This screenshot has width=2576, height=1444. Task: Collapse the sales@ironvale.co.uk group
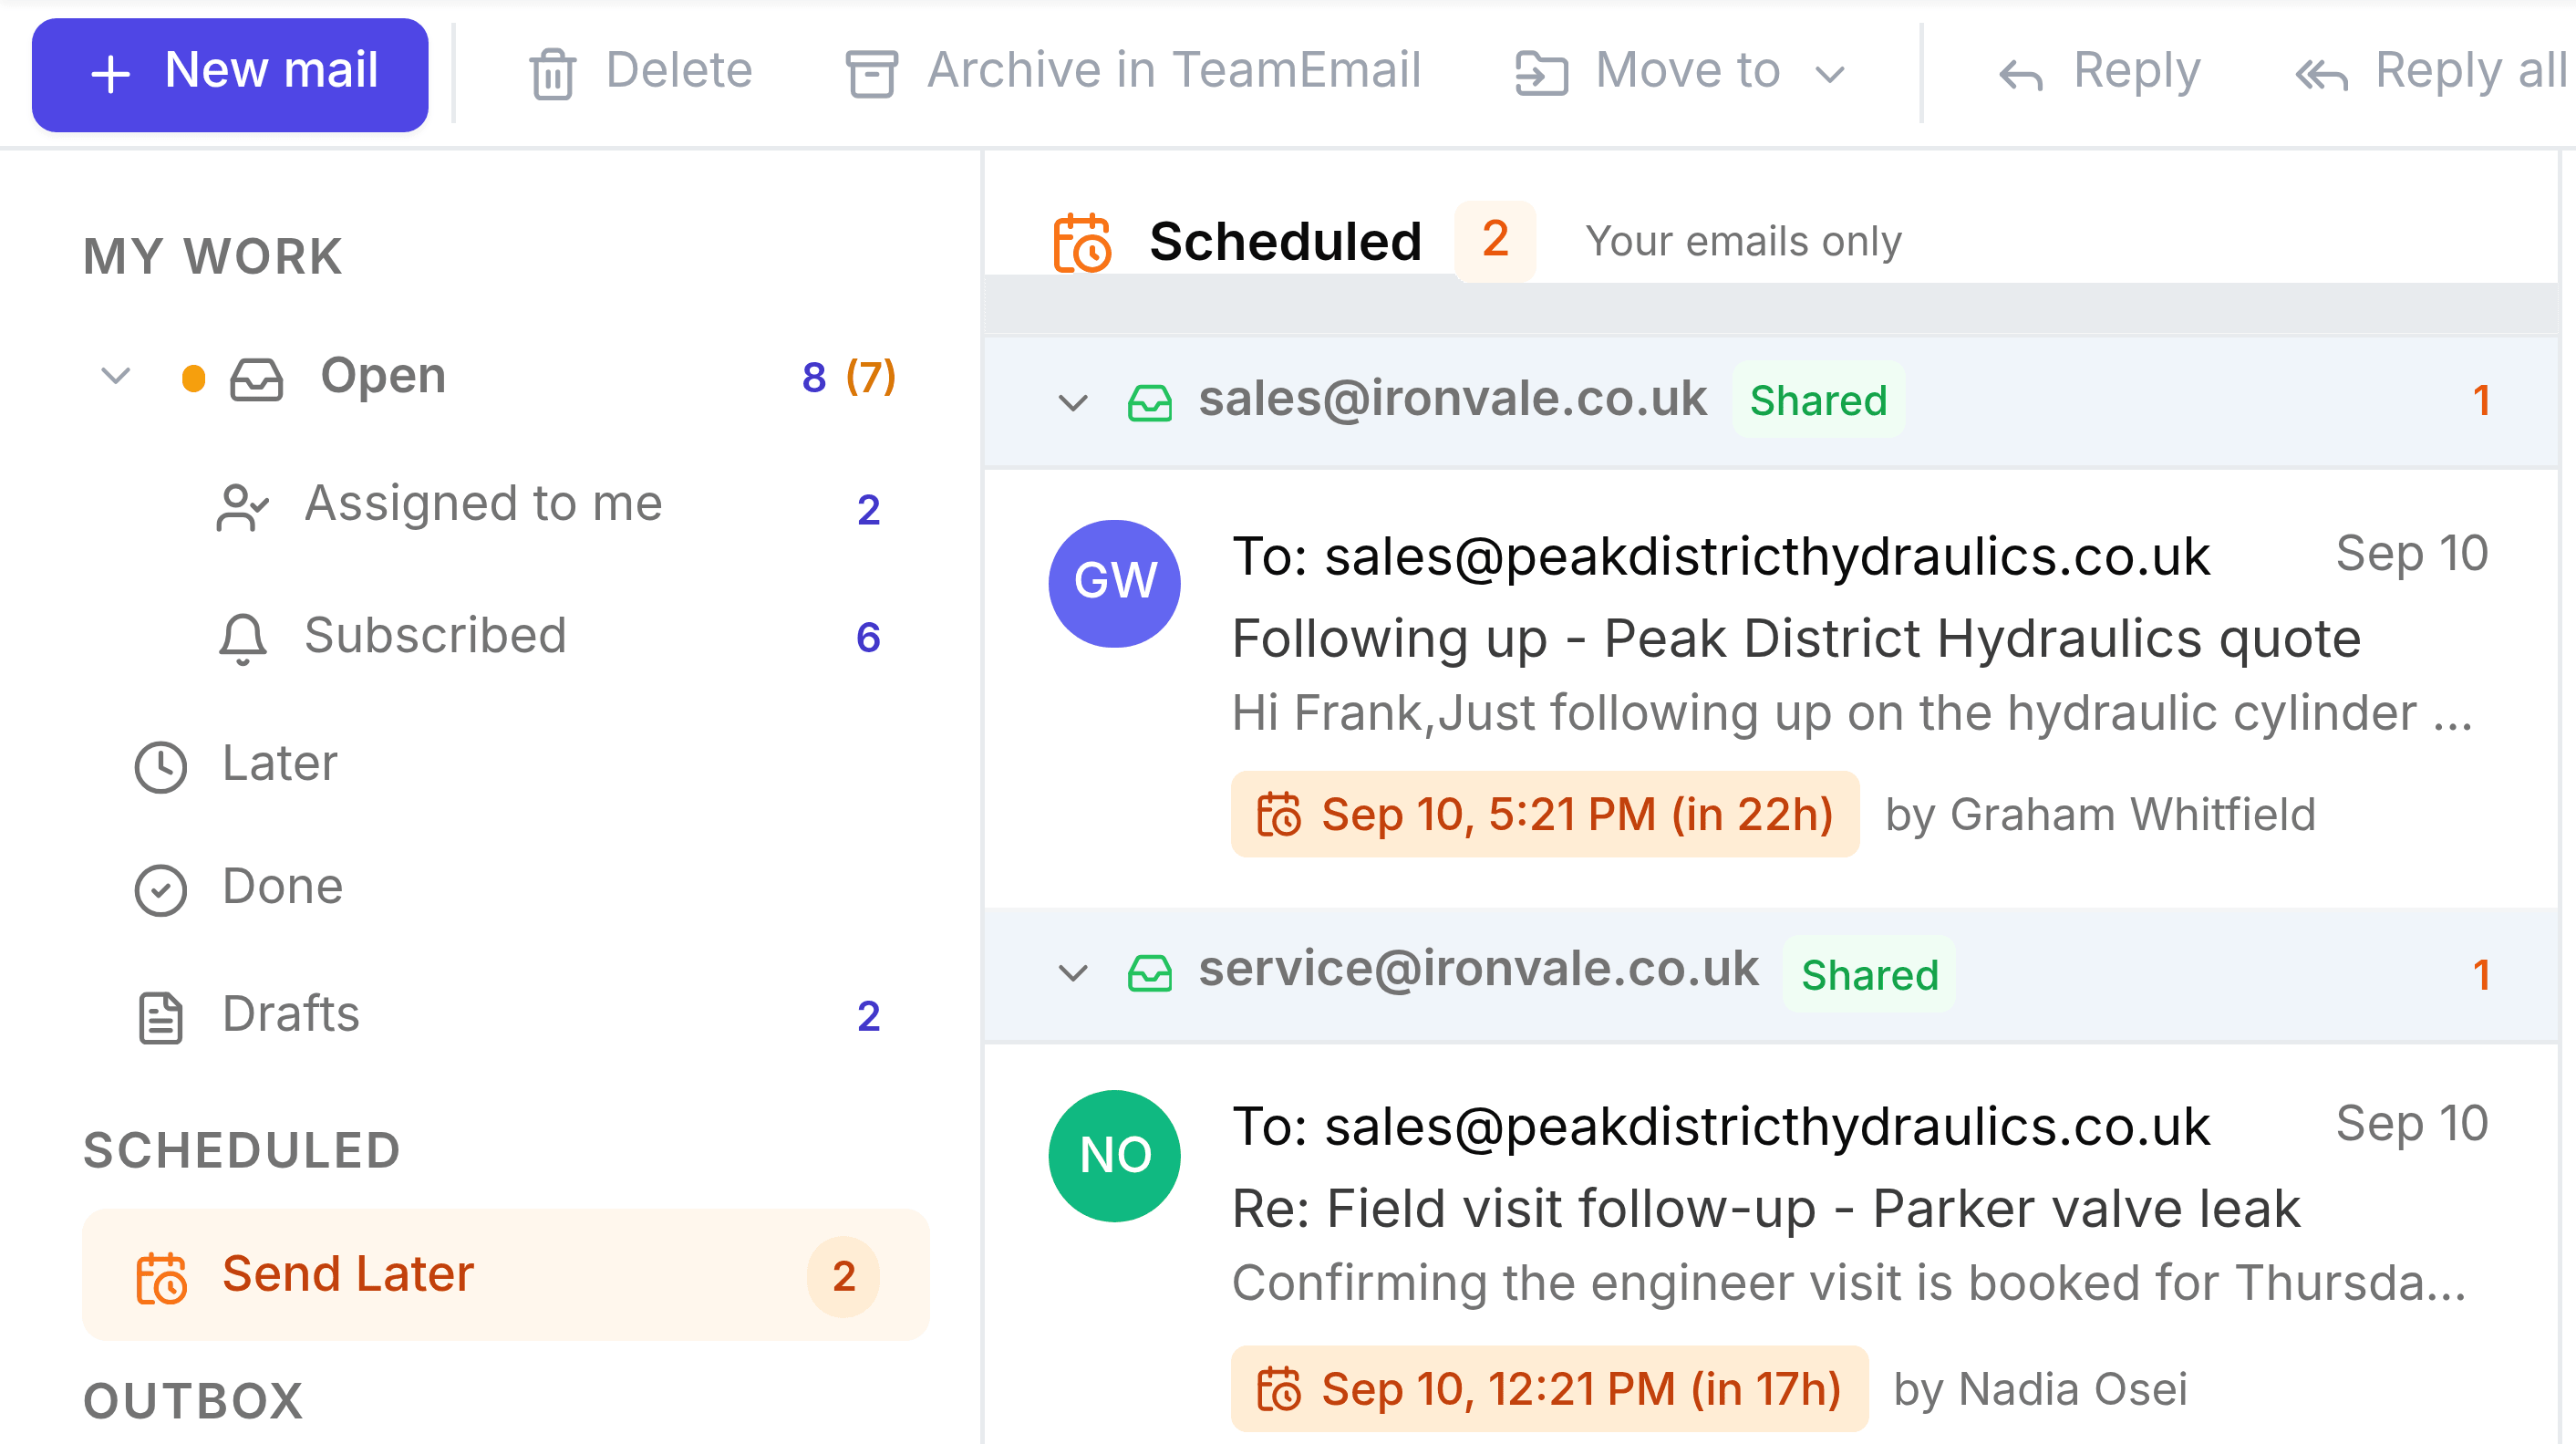(x=1072, y=402)
